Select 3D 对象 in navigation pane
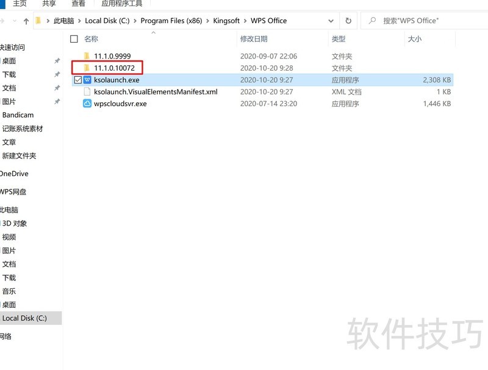 [15, 224]
